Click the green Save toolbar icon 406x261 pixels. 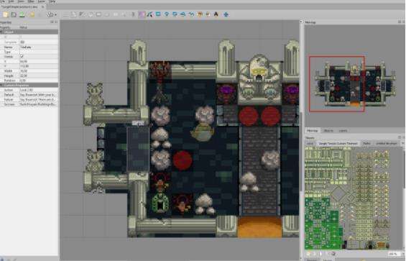pyautogui.click(x=22, y=14)
